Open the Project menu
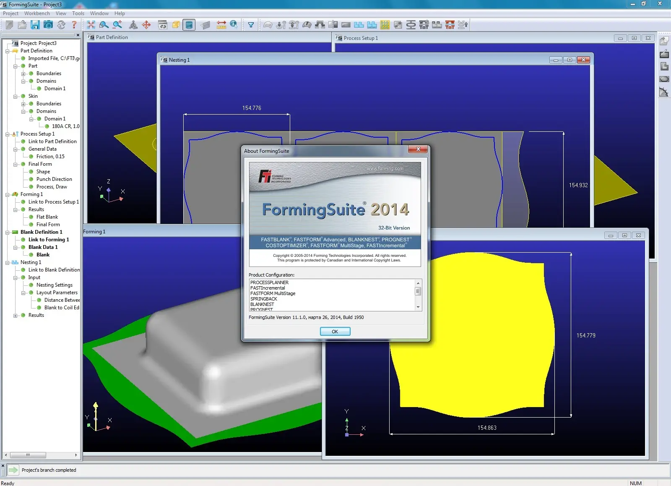This screenshot has height=486, width=671. point(10,13)
